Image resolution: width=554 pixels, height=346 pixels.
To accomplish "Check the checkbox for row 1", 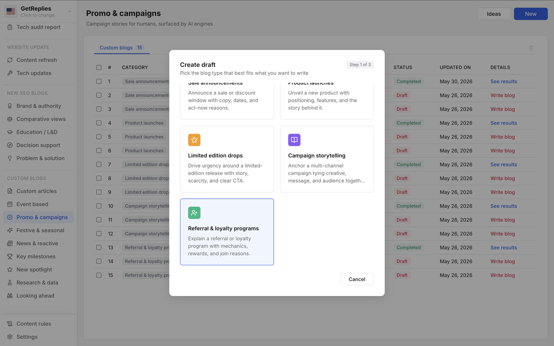I will click(x=99, y=82).
